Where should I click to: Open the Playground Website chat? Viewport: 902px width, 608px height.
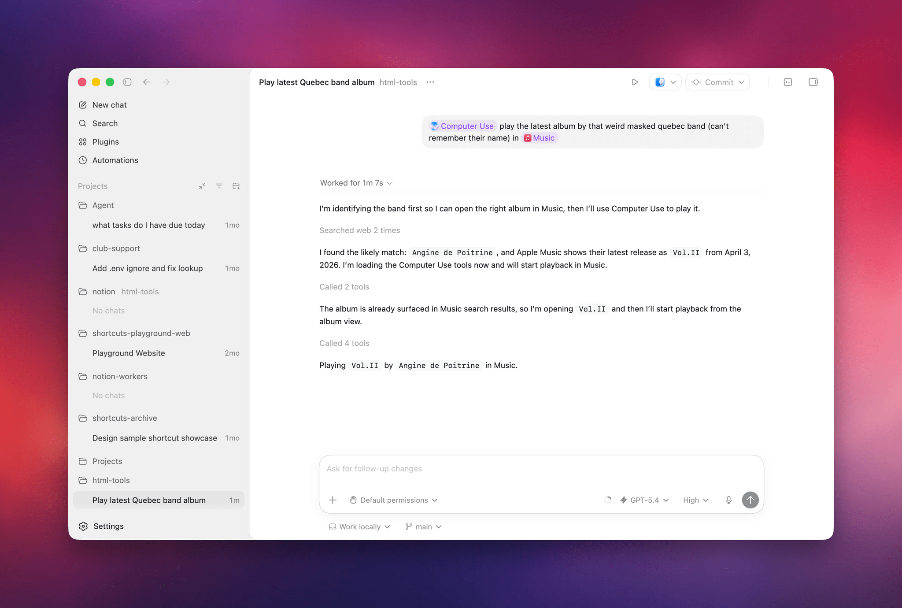tap(129, 353)
